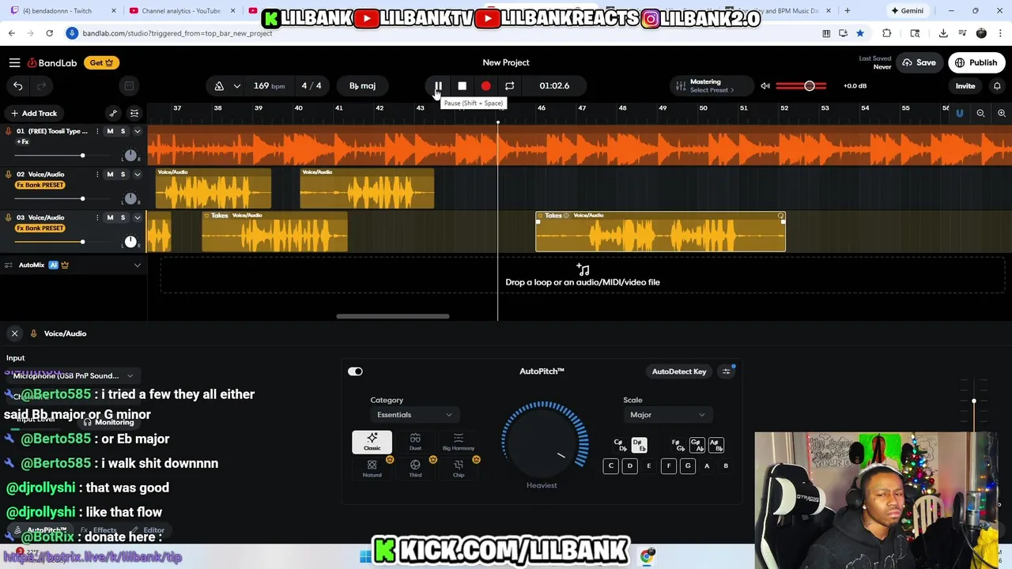Stop playback with the stop button
This screenshot has width=1012, height=569.
coord(462,85)
